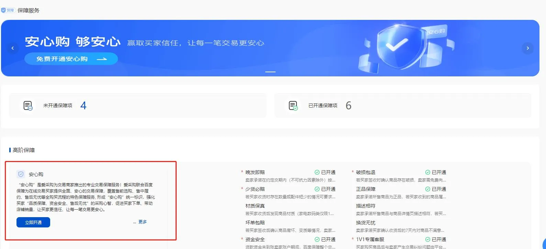Click 未开通保障项 label
This screenshot has width=546, height=249.
(x=58, y=105)
